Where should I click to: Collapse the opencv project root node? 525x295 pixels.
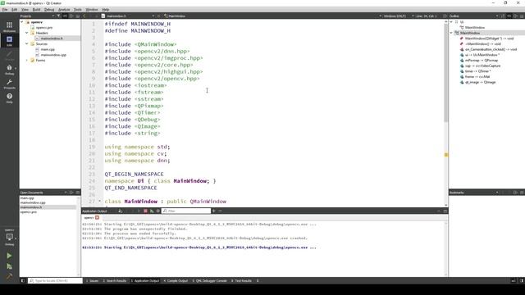(22, 22)
